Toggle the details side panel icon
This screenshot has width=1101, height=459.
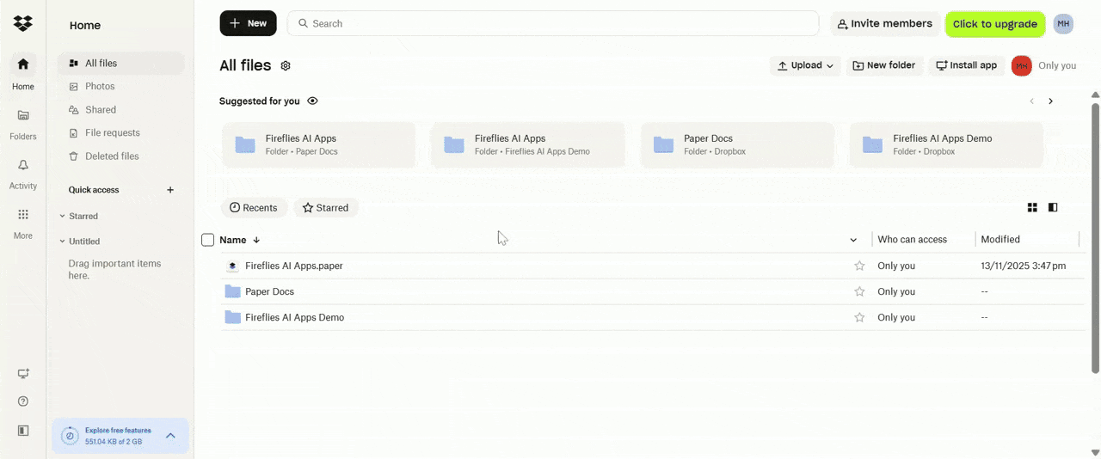1053,207
